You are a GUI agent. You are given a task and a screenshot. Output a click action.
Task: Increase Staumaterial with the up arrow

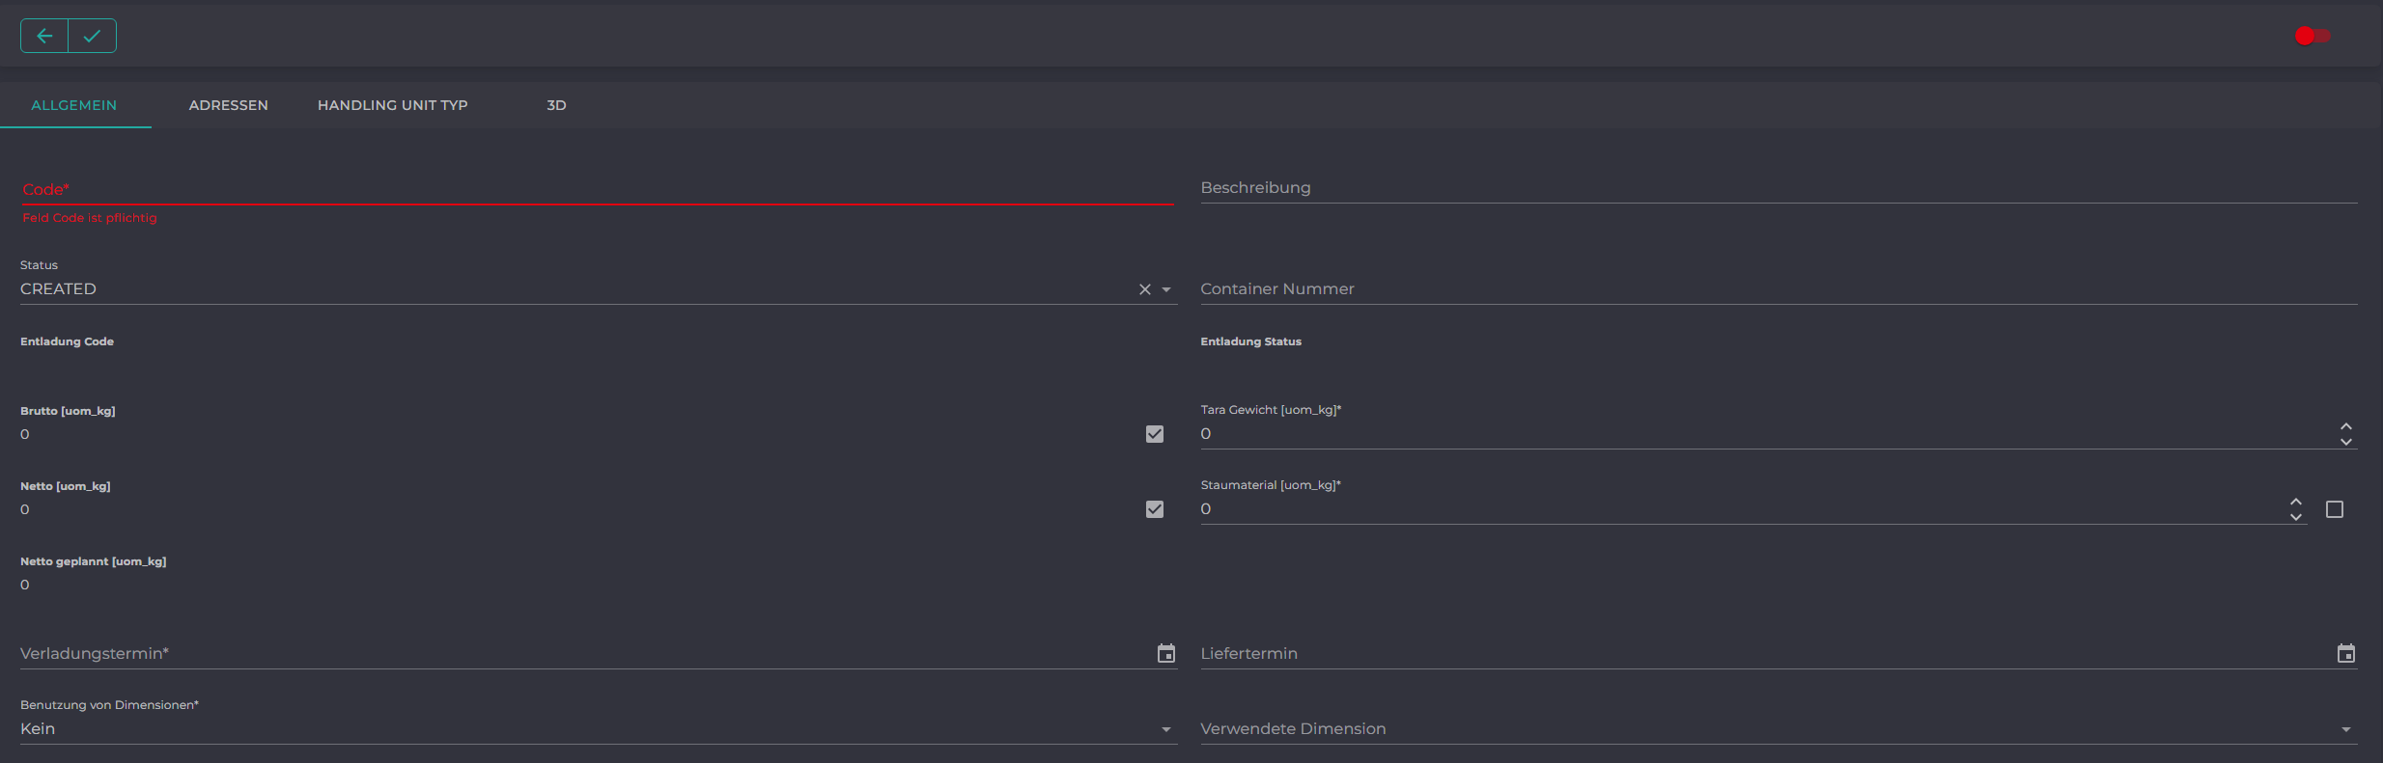point(2296,502)
